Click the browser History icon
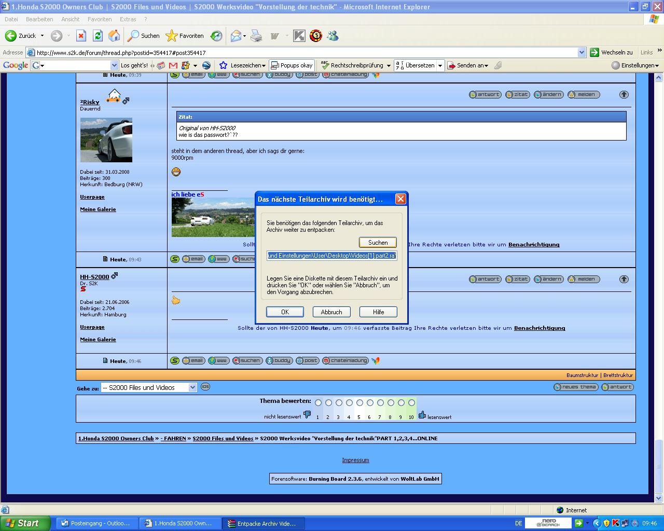This screenshot has width=664, height=531. [216, 36]
